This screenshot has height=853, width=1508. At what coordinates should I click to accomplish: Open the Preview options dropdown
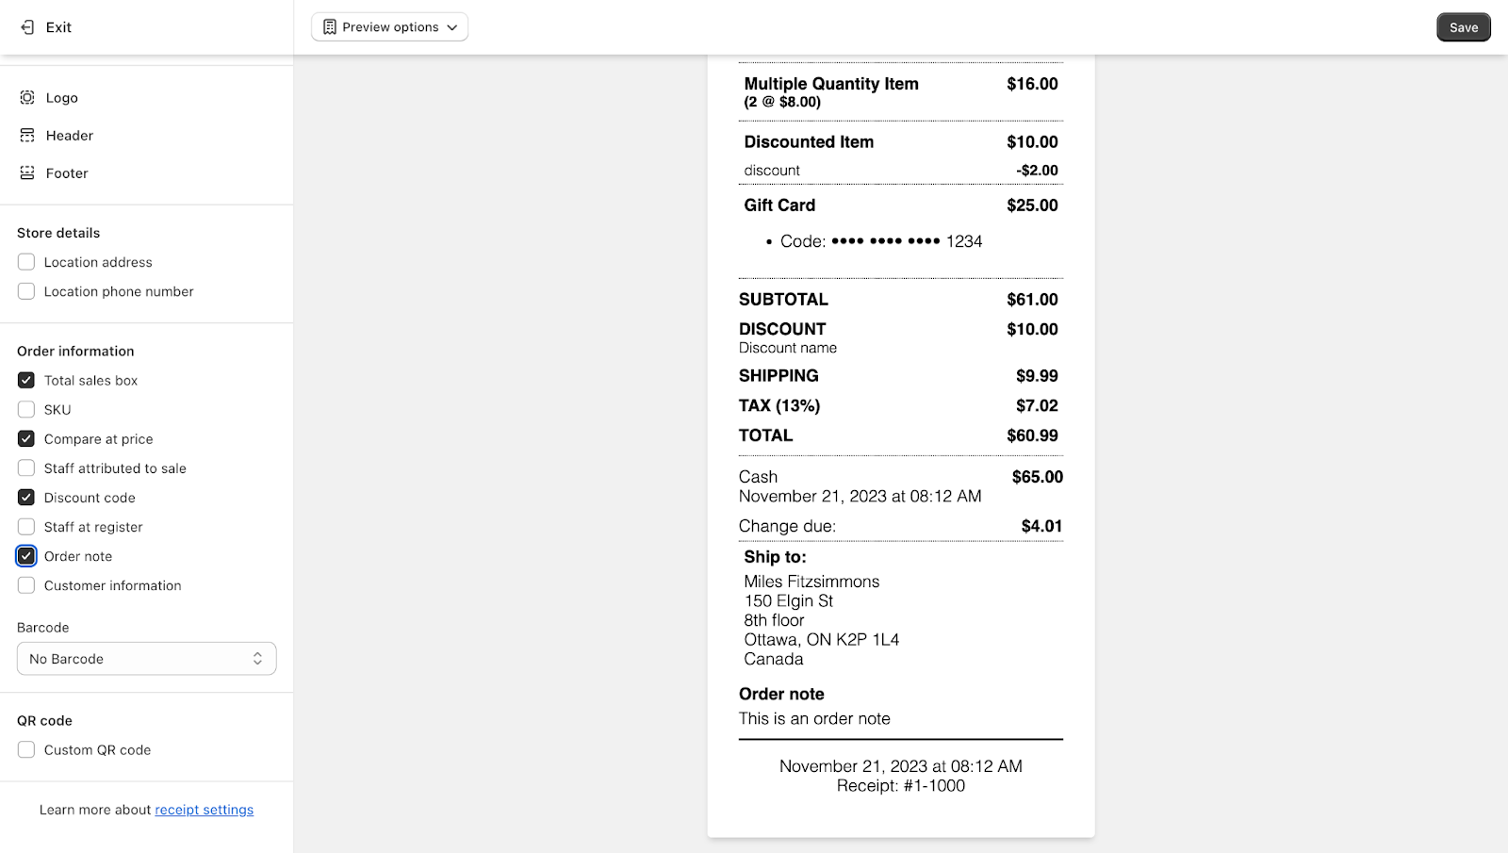389,27
